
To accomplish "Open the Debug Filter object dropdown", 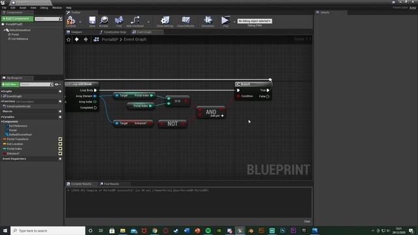I will [x=255, y=21].
